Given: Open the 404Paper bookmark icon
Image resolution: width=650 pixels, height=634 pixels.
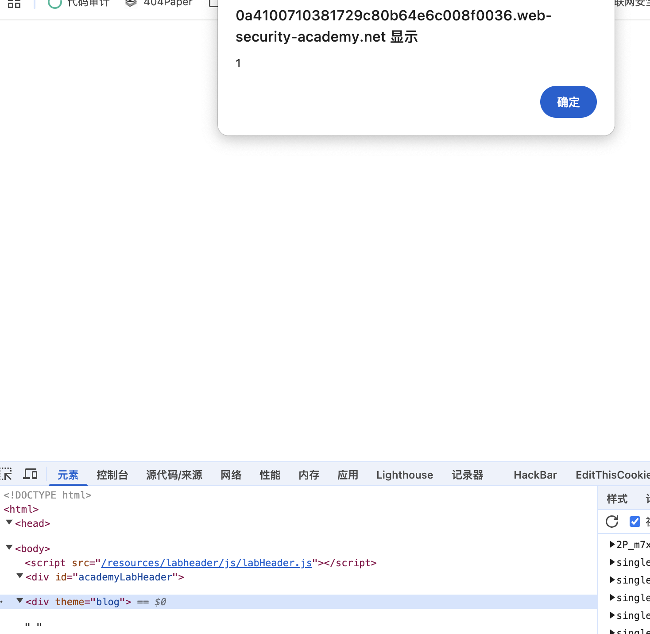Looking at the screenshot, I should [131, 4].
